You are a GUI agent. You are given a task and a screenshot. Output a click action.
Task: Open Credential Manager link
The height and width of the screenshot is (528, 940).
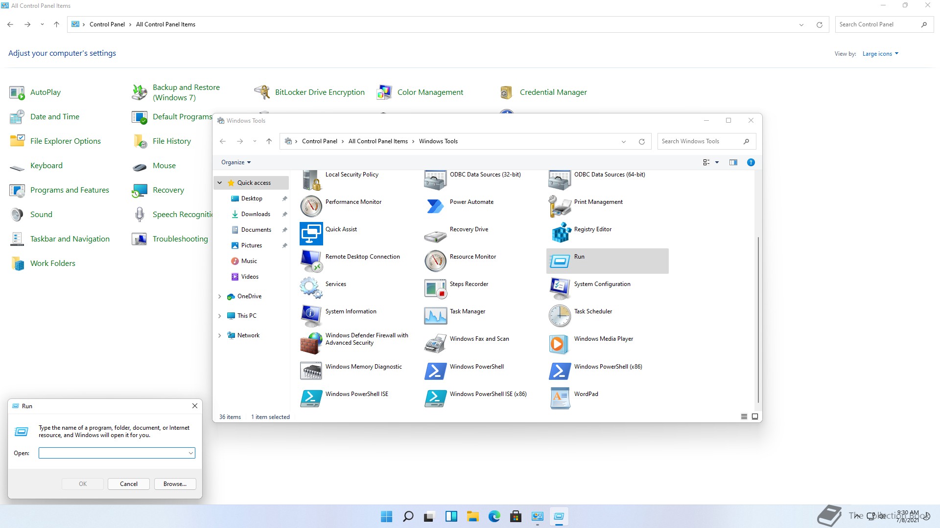[x=553, y=92]
